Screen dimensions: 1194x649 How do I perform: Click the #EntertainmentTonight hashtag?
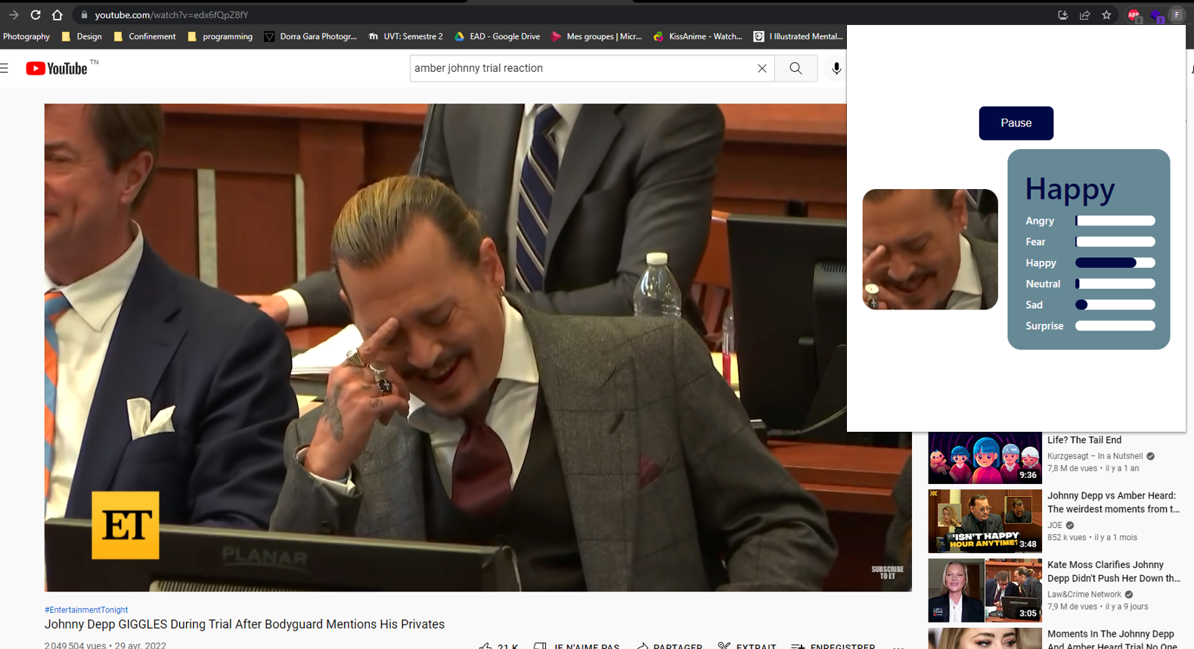[x=86, y=610]
